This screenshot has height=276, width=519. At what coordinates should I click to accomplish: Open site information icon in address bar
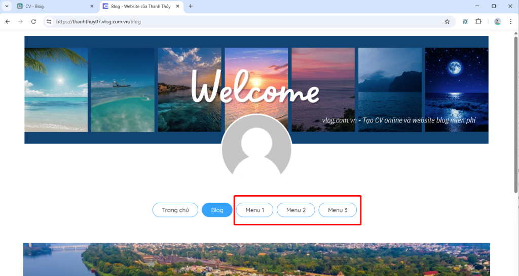49,21
